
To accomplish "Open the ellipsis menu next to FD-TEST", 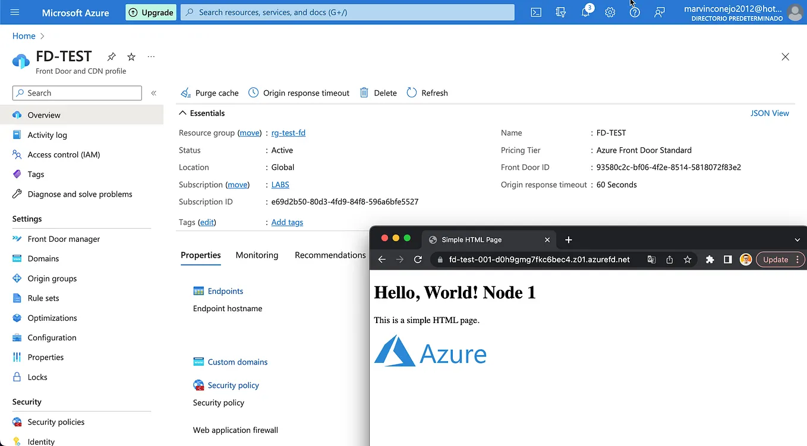I will coord(150,56).
